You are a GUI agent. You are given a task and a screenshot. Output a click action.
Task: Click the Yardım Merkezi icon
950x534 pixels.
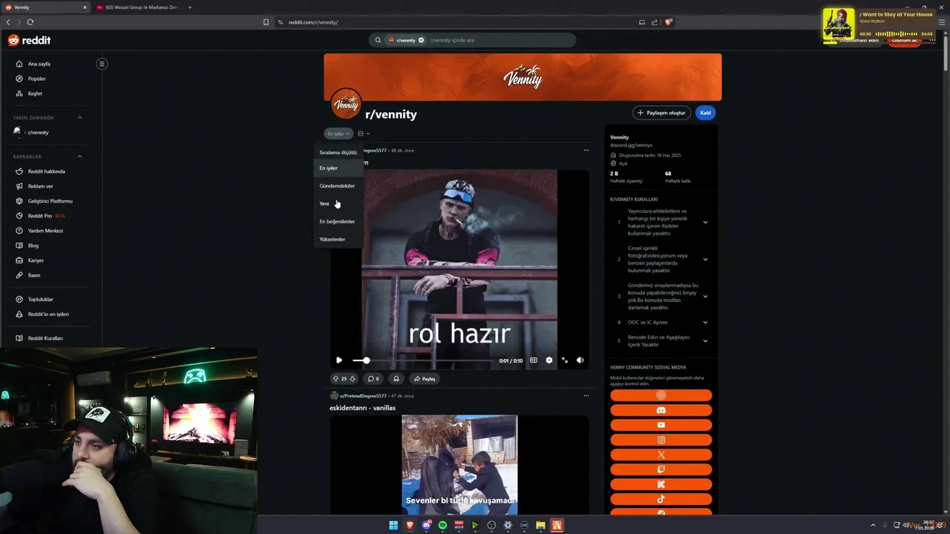19,231
